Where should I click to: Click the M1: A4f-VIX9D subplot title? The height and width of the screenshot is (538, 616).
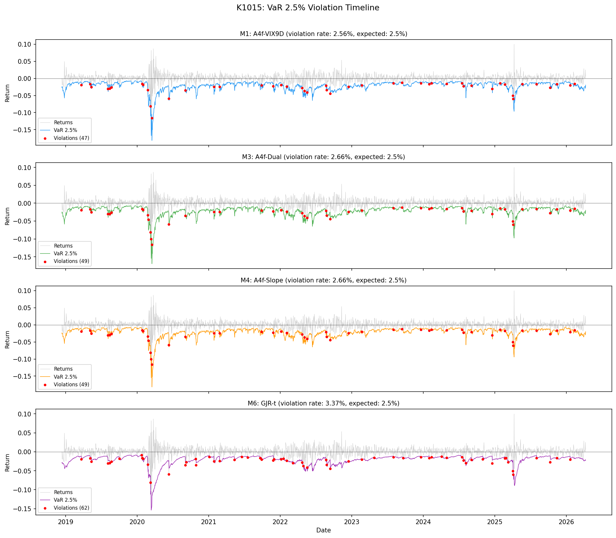point(323,34)
